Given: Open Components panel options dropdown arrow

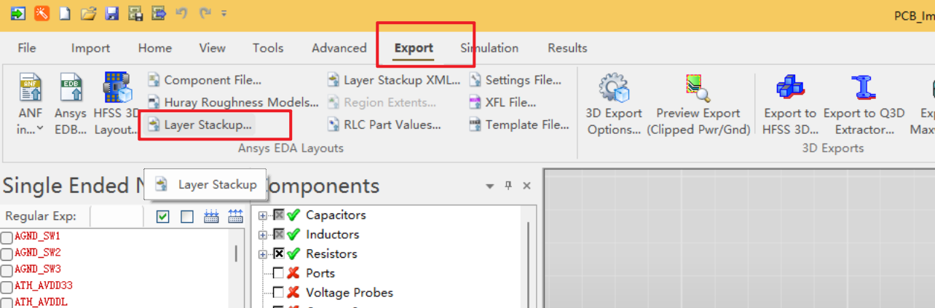Looking at the screenshot, I should coord(490,186).
